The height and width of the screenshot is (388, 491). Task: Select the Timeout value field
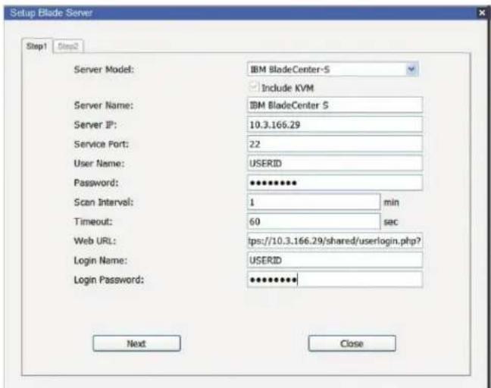[314, 221]
